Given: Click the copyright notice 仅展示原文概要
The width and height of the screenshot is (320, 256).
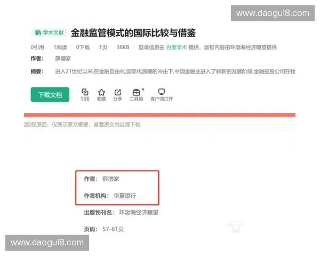Looking at the screenshot, I should click(x=70, y=124).
